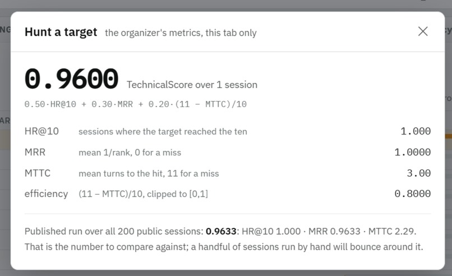
Task: Click the MRR metric label
Action: [x=35, y=152]
